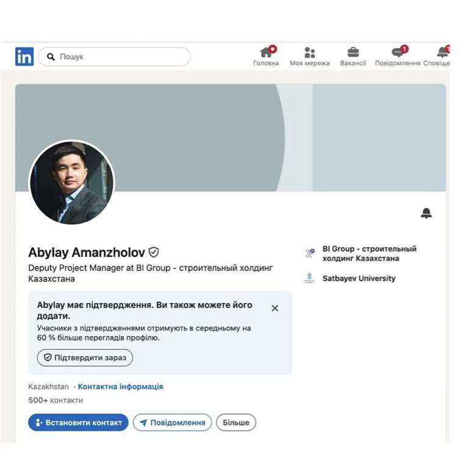Click the Повідомлення button under profile
The height and width of the screenshot is (466, 460).
point(173,423)
